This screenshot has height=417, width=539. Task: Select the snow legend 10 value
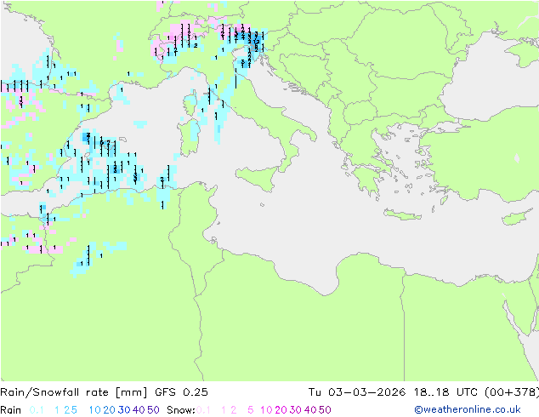[x=266, y=410]
